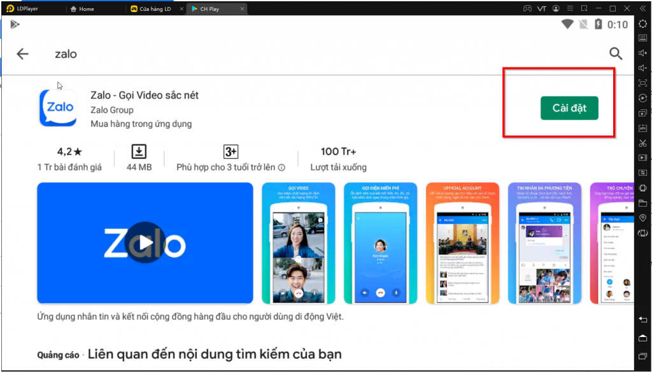Open the GỌI VIDEO screenshot
The height and width of the screenshot is (372, 652).
click(x=298, y=243)
